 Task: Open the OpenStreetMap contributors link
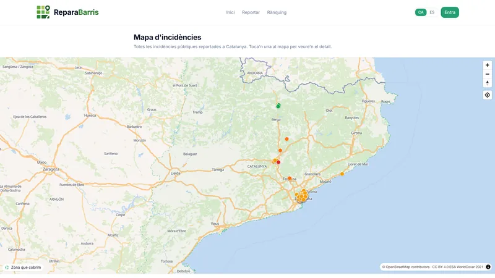point(406,267)
